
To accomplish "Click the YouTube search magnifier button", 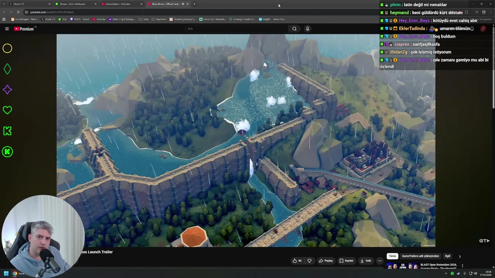I will 294,29.
